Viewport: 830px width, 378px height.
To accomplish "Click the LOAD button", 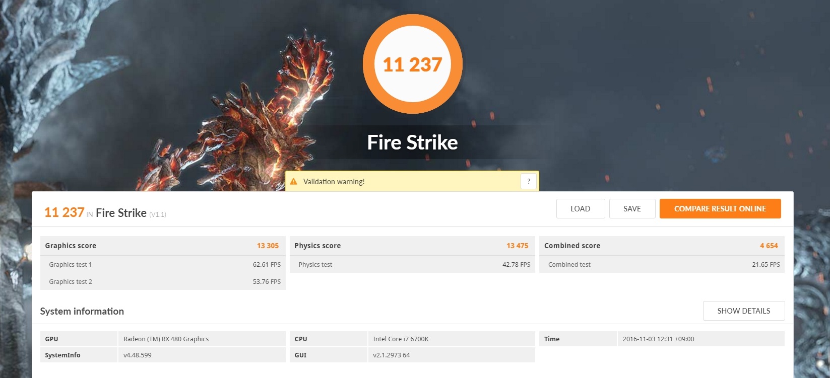I will (x=581, y=209).
